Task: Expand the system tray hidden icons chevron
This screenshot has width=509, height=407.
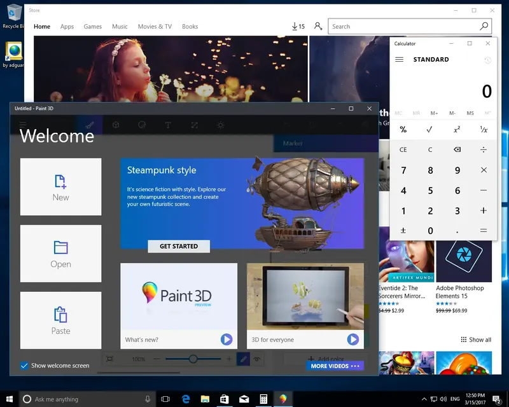Action: tap(424, 399)
